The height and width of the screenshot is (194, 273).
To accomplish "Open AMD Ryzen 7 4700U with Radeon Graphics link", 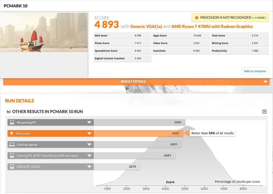I will click(x=212, y=26).
